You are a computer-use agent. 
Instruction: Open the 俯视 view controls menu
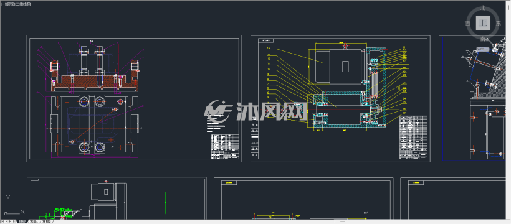(x=11, y=4)
